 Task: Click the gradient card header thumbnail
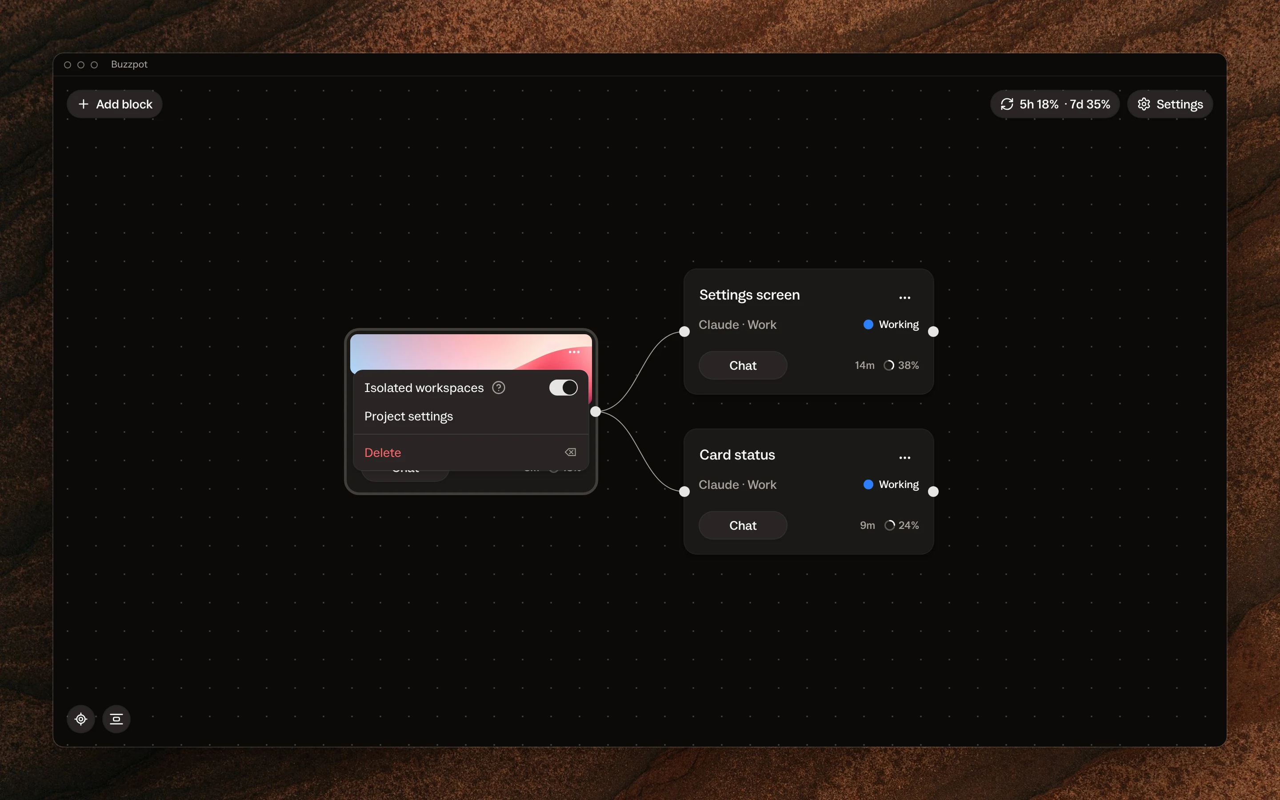(471, 352)
